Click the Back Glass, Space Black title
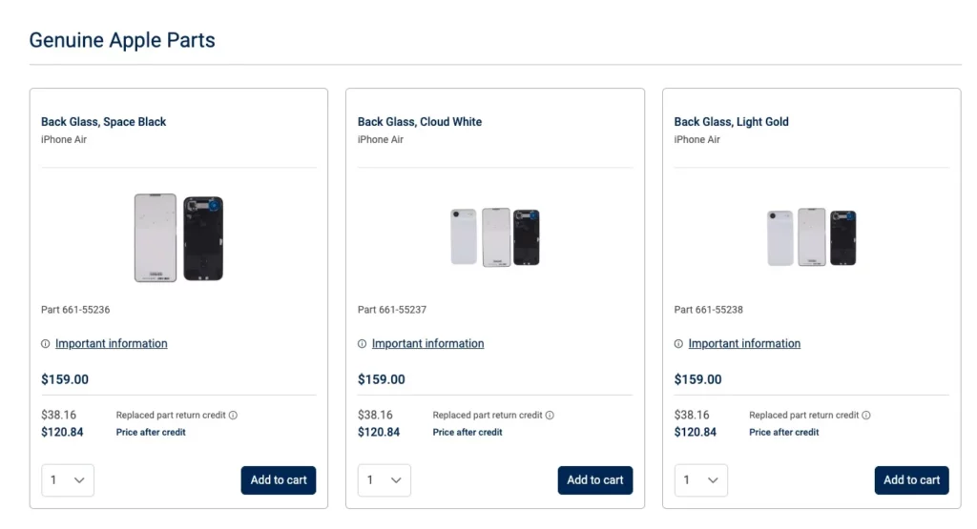Screen dimensions: 977x529 point(103,122)
